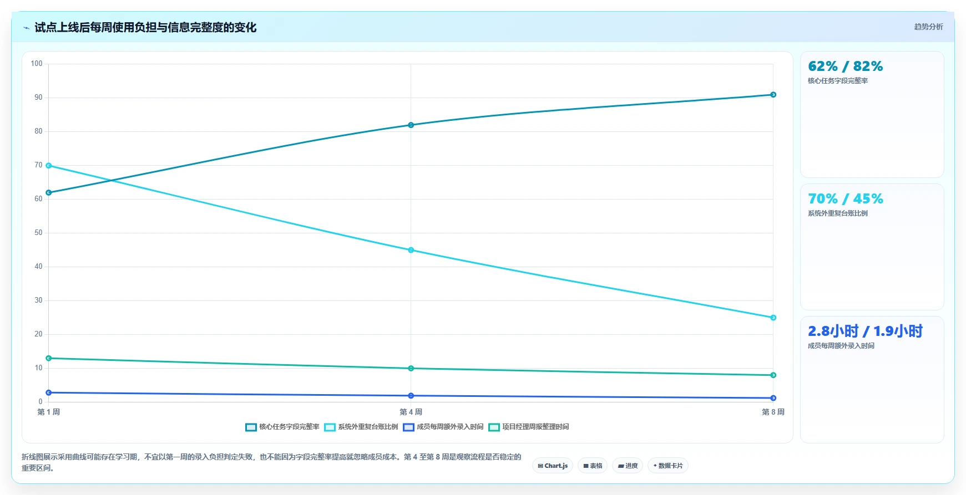Click the 100 y-axis label
This screenshot has height=495, width=966.
(37, 64)
